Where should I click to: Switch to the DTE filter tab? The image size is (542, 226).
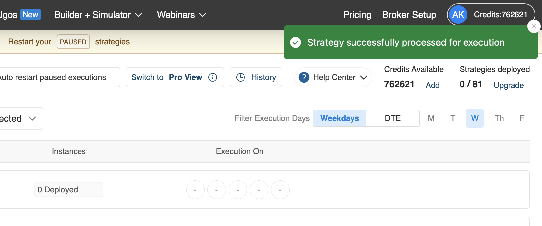coord(393,118)
